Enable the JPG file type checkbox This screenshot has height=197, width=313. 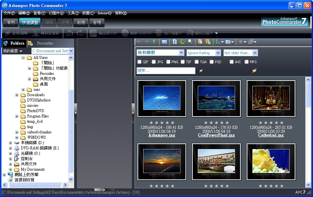154,62
